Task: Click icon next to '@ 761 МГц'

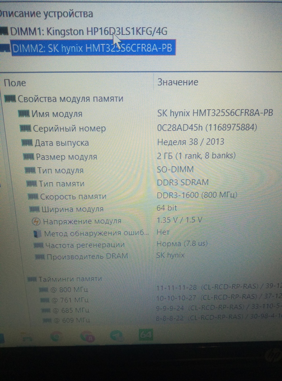Action: (45, 300)
